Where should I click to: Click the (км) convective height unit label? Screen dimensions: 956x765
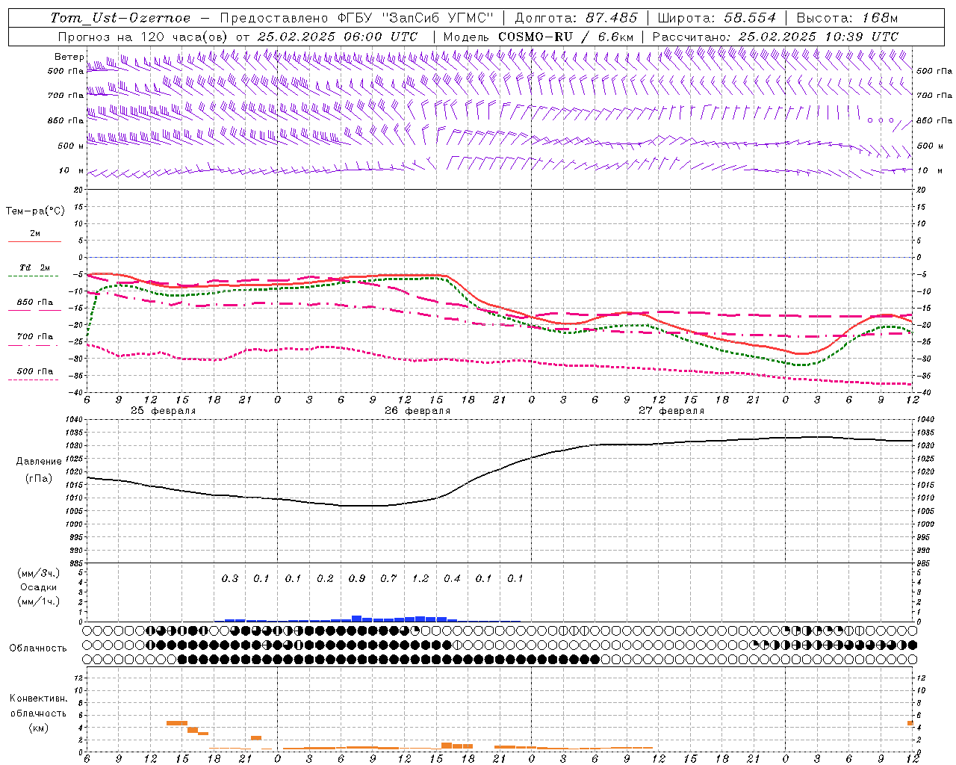click(x=39, y=728)
